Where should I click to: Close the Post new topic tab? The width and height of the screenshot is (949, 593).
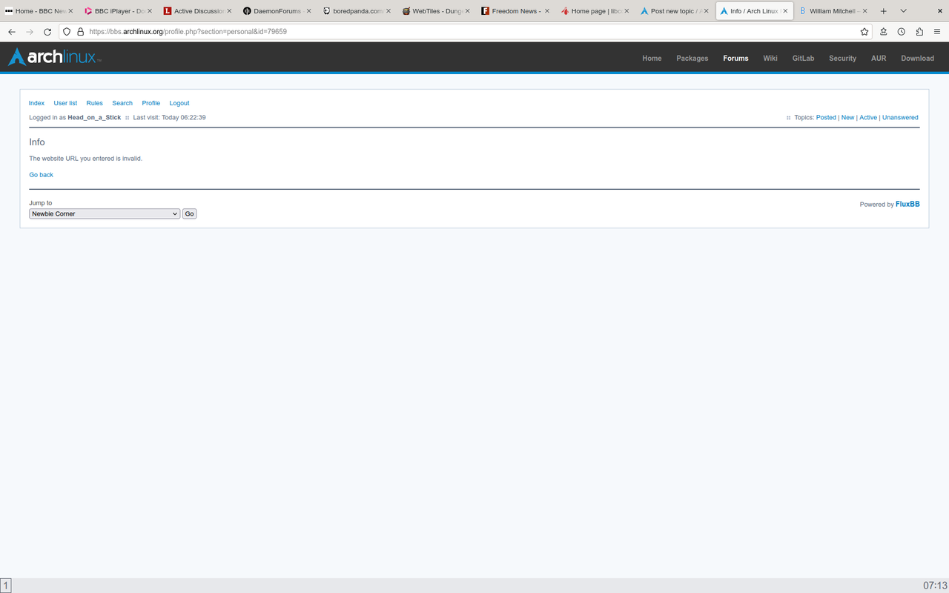(x=705, y=11)
